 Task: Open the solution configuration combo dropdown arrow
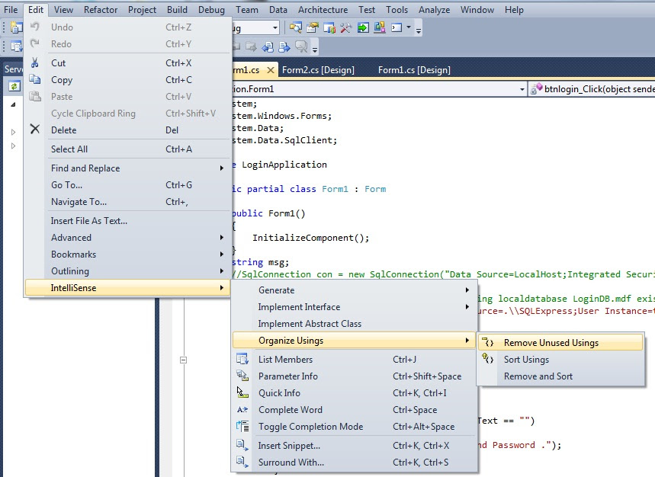tap(275, 28)
